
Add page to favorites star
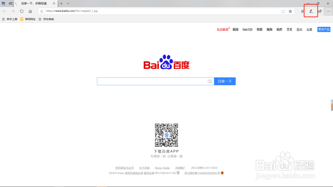[290, 11]
